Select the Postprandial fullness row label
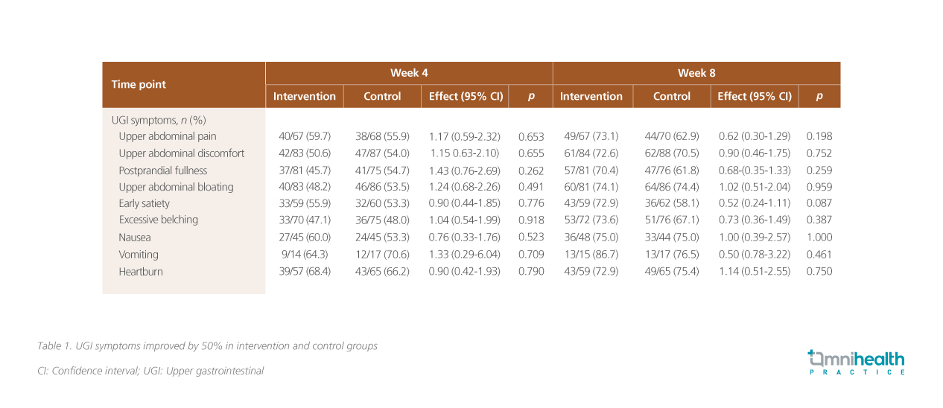This screenshot has width=943, height=408. [163, 170]
